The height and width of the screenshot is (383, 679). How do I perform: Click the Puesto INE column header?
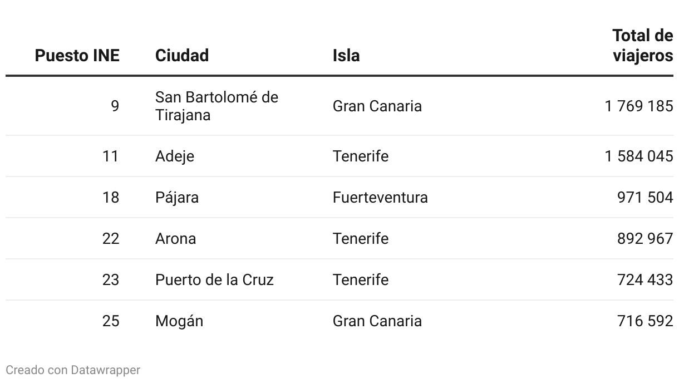coord(77,56)
